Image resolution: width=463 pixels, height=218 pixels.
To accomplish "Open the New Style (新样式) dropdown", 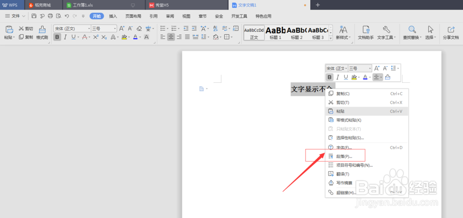I will (344, 33).
